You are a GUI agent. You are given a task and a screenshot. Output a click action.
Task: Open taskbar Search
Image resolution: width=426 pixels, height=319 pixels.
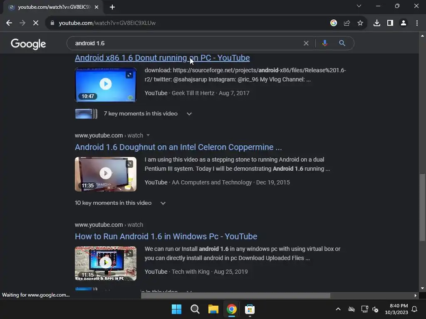pos(195,309)
